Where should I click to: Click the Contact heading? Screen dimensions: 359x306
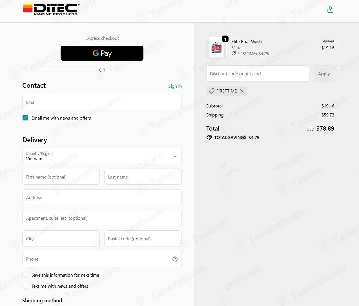[x=34, y=85]
